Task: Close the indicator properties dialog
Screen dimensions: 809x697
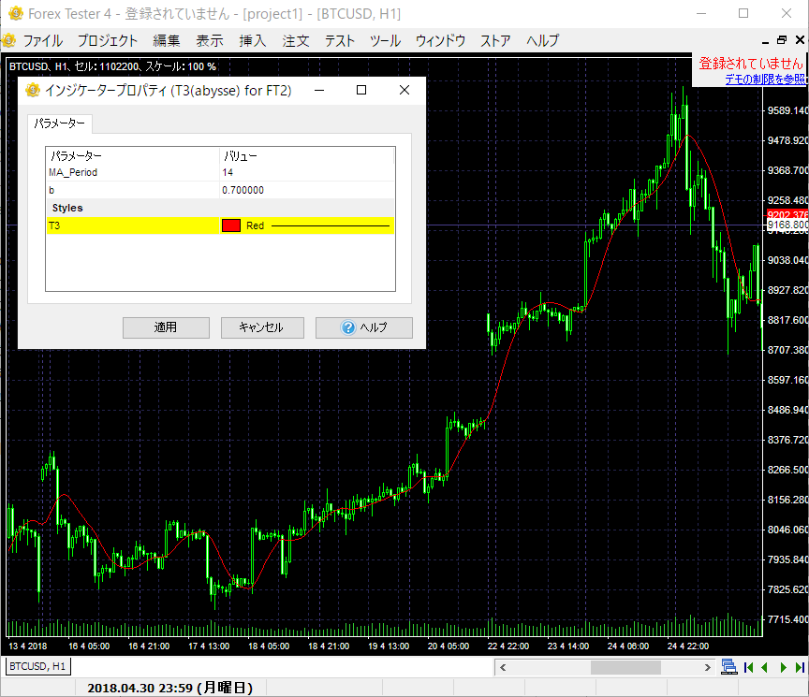Action: [x=404, y=90]
